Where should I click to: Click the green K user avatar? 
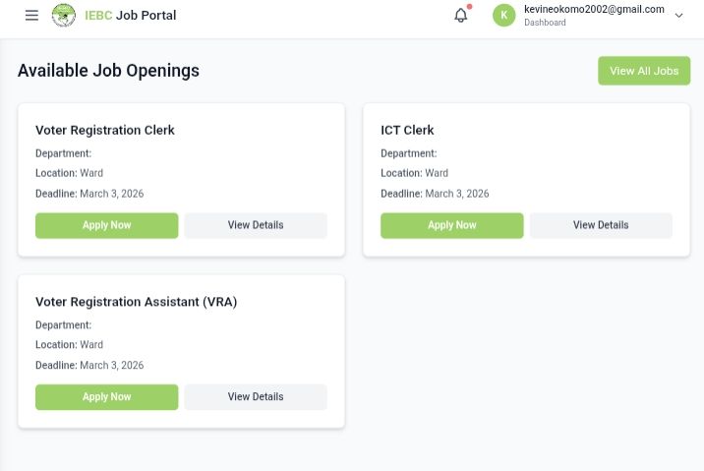pyautogui.click(x=503, y=16)
